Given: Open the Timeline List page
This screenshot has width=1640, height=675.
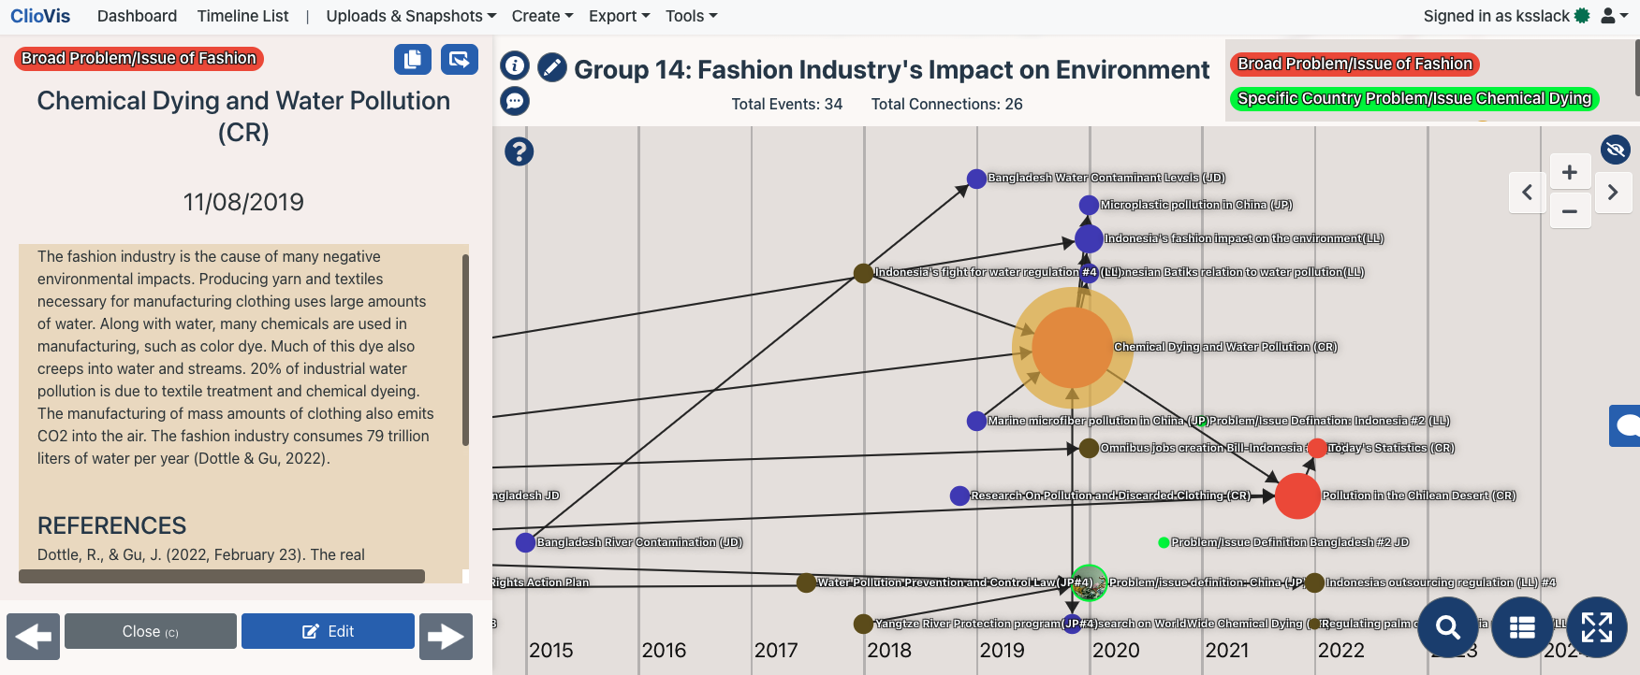Looking at the screenshot, I should click(242, 16).
